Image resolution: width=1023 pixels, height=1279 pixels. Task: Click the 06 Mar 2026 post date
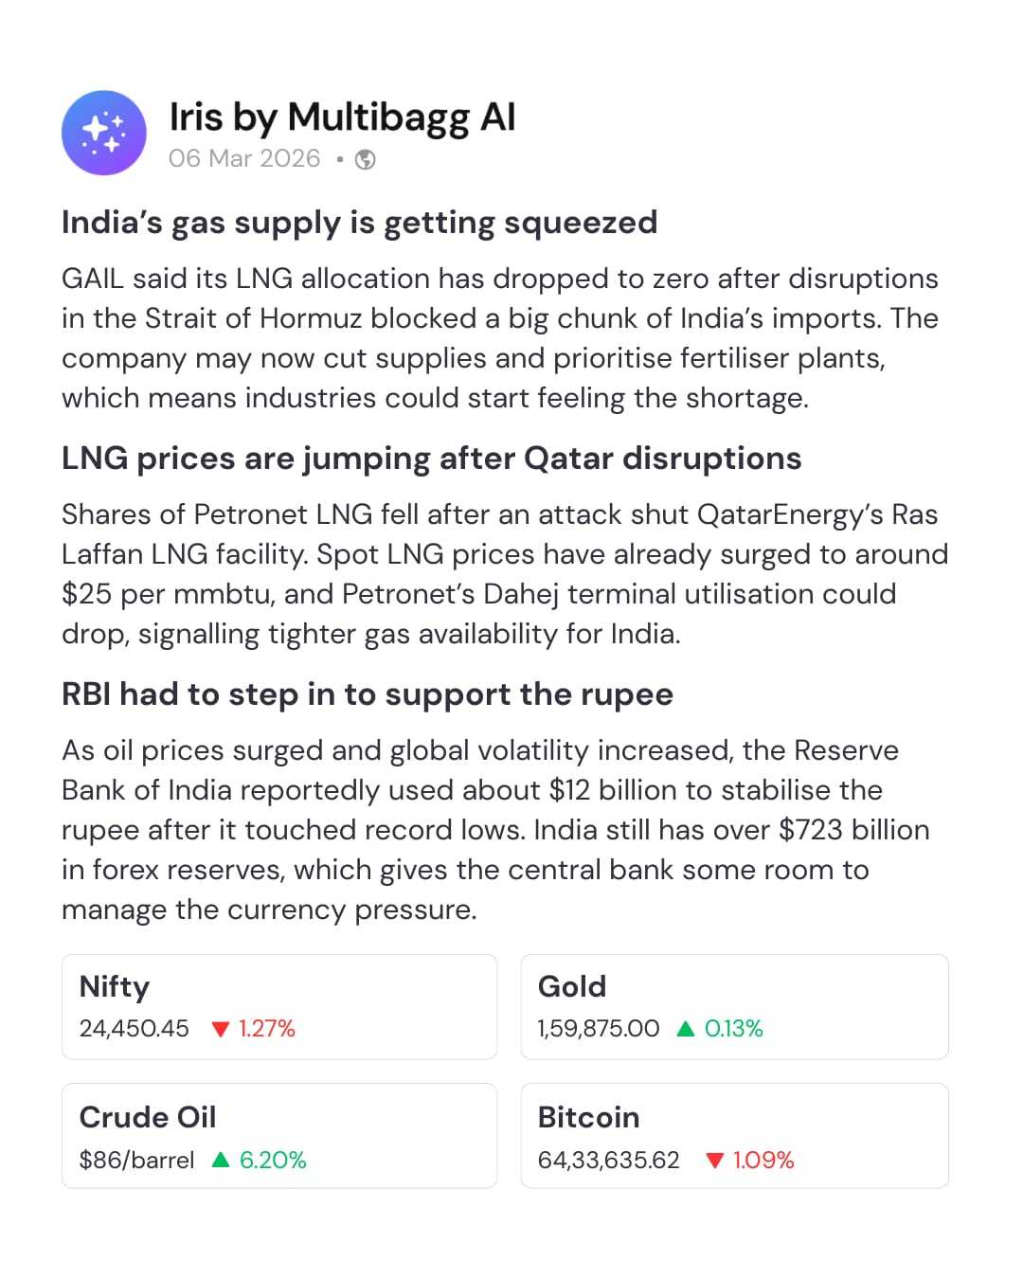tap(244, 158)
